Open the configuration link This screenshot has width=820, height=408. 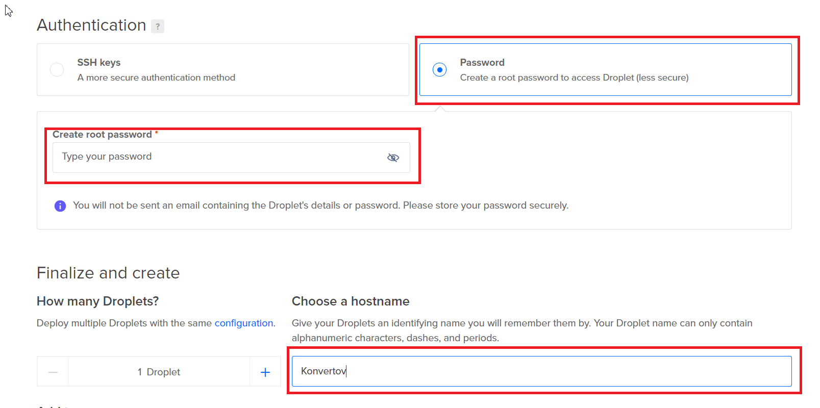pos(244,323)
